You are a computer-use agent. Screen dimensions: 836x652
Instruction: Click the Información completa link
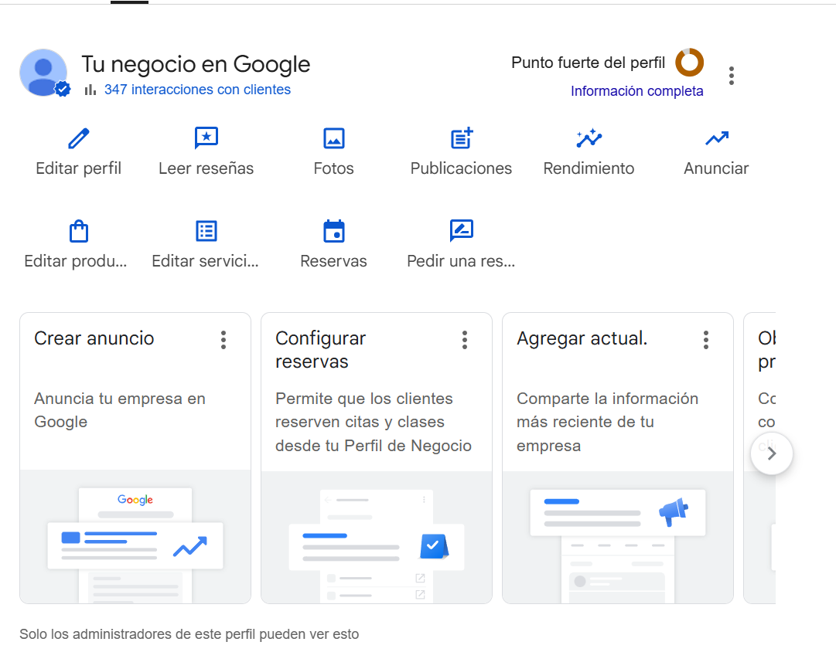coord(636,91)
